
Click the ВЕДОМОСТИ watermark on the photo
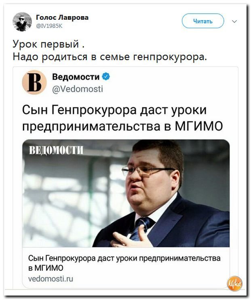(56, 150)
